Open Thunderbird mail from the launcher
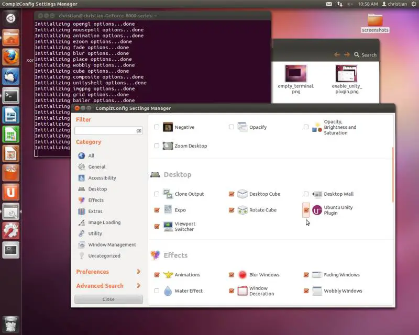The image size is (419, 335). [x=10, y=76]
